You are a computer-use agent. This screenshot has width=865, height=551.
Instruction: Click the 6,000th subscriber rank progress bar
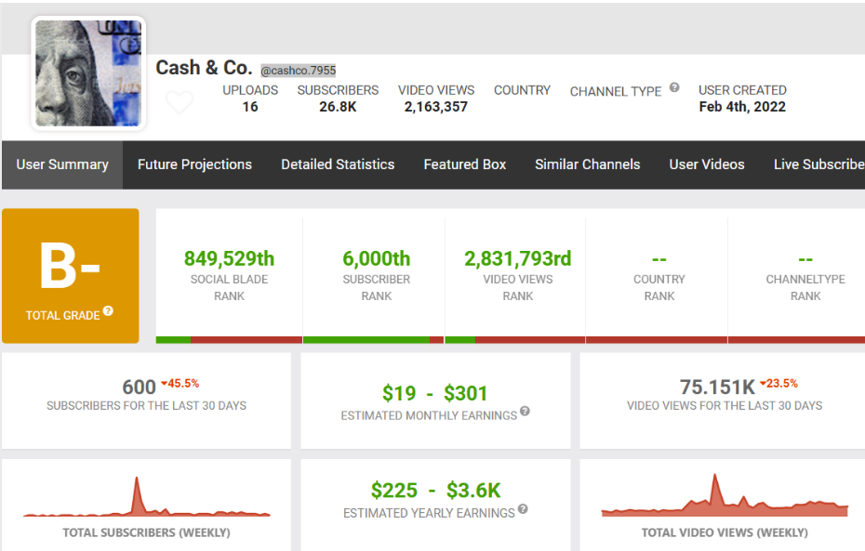pos(373,340)
